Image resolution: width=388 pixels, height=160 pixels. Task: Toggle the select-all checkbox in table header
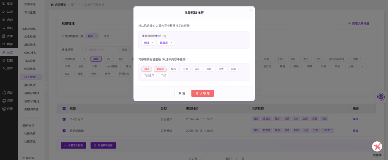click(x=64, y=108)
